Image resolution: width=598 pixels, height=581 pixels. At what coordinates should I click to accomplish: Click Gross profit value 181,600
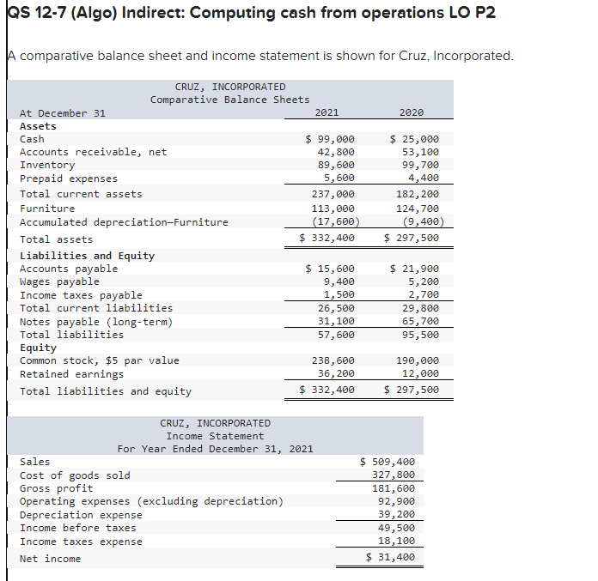coord(394,488)
